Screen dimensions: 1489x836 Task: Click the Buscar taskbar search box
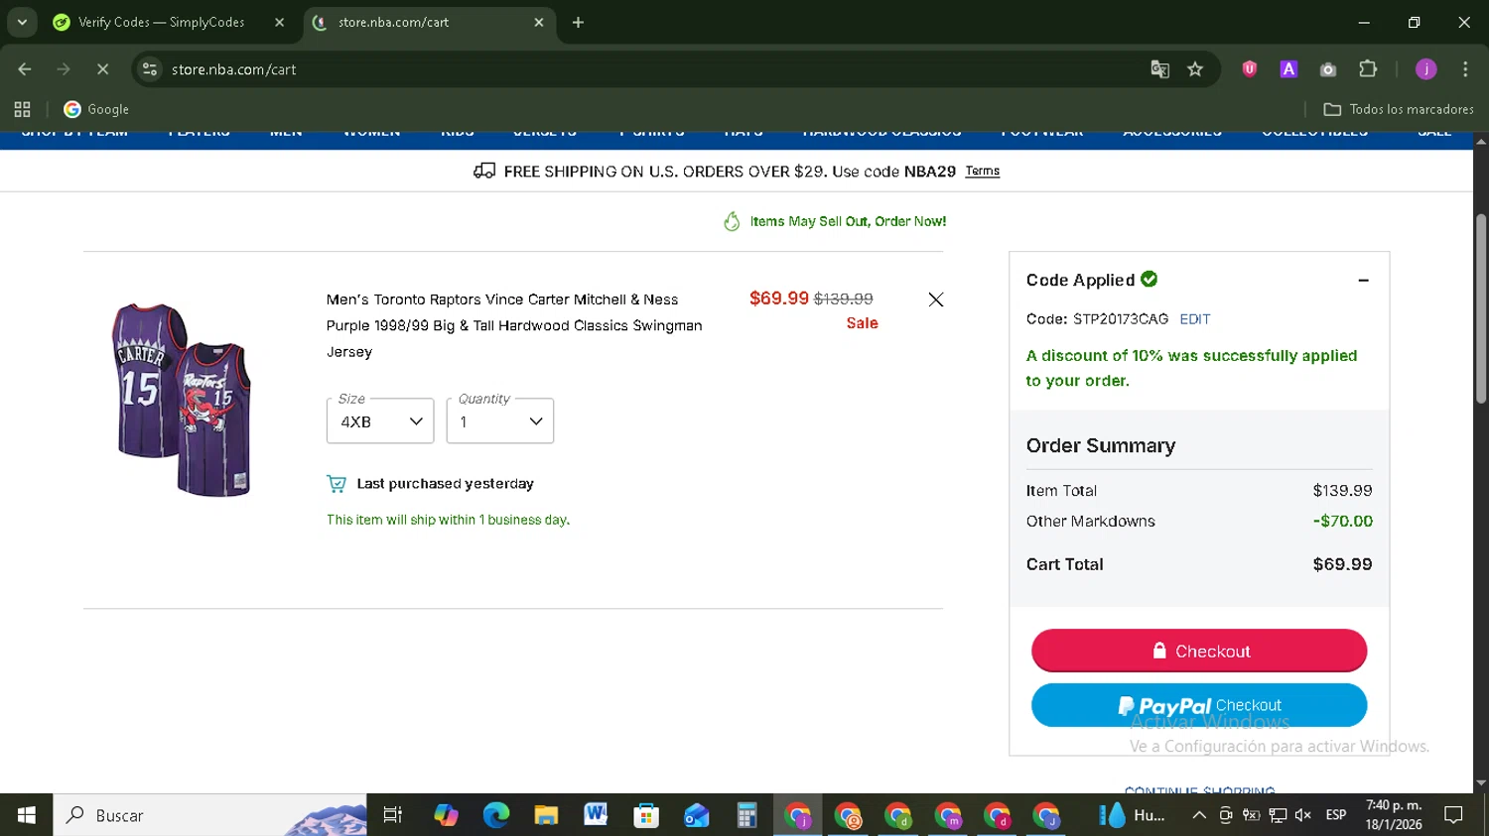[x=210, y=815]
